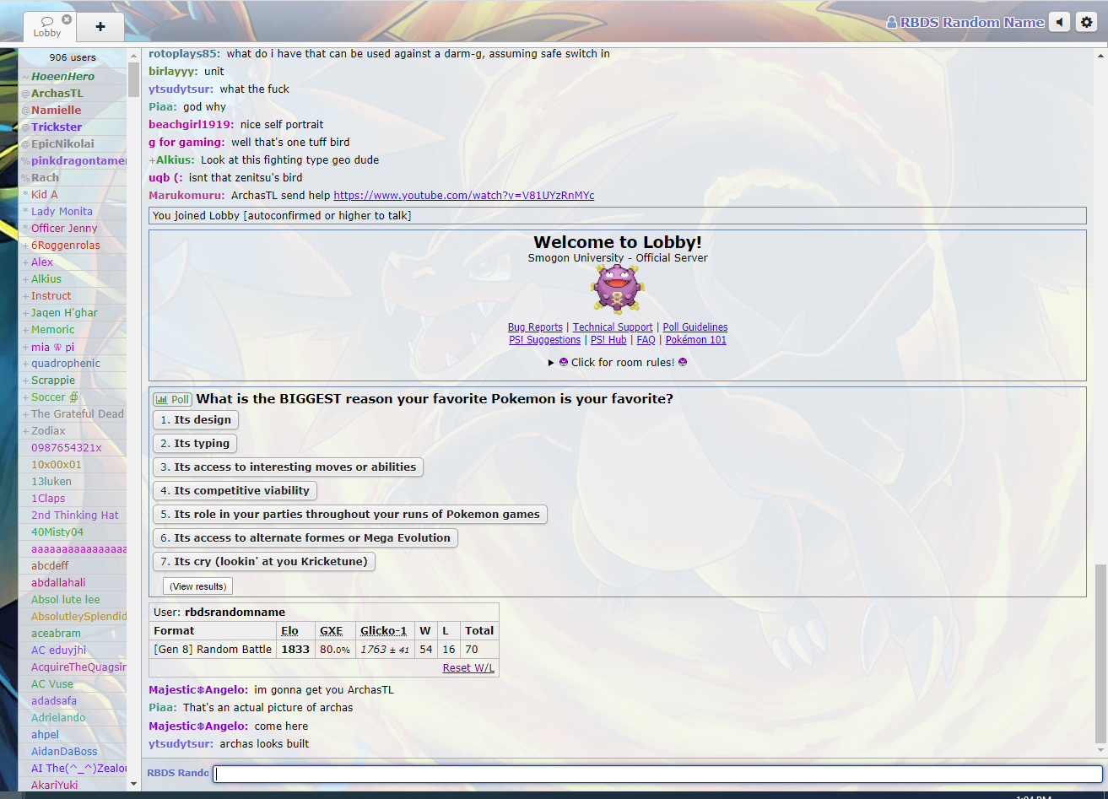This screenshot has height=799, width=1108.
Task: Click username Majestic❀Angelo on the 'come here' message
Action: pos(198,726)
